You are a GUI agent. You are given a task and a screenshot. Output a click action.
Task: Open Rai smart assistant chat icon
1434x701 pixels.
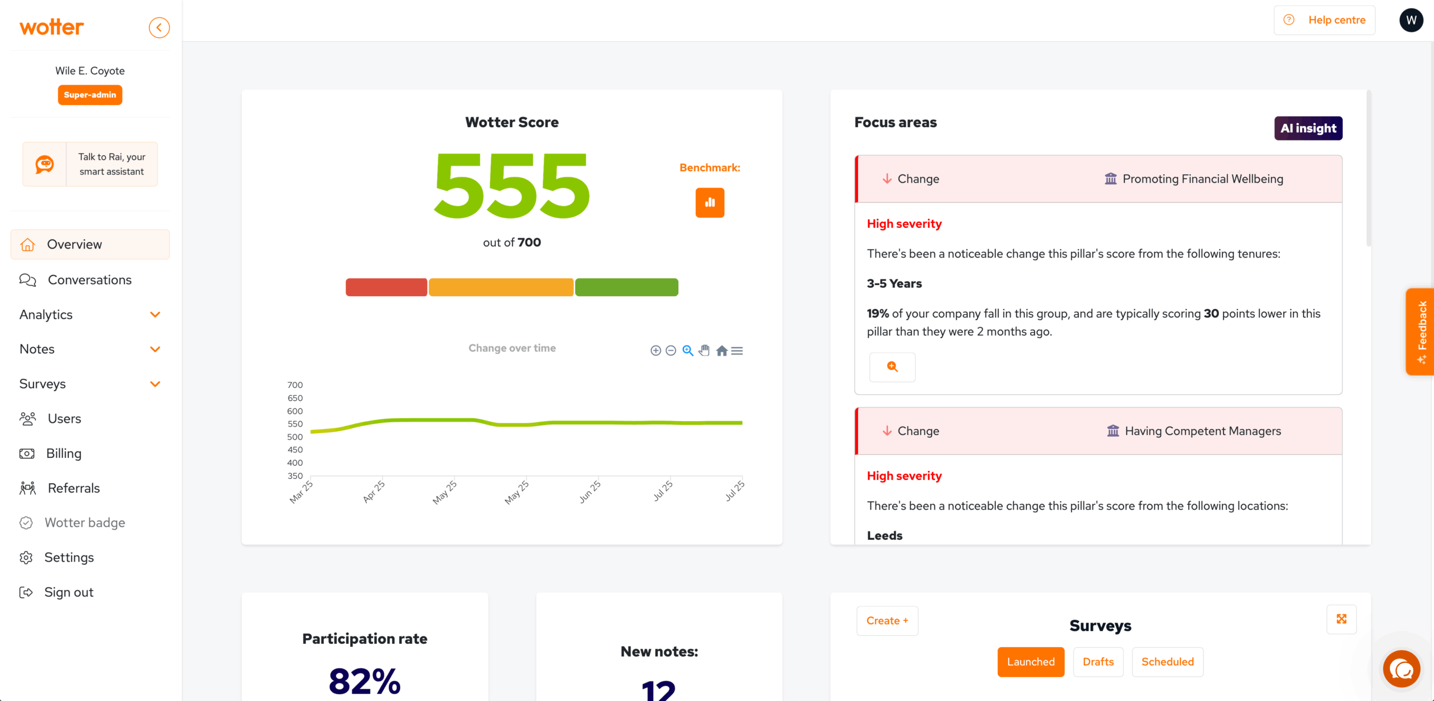44,164
